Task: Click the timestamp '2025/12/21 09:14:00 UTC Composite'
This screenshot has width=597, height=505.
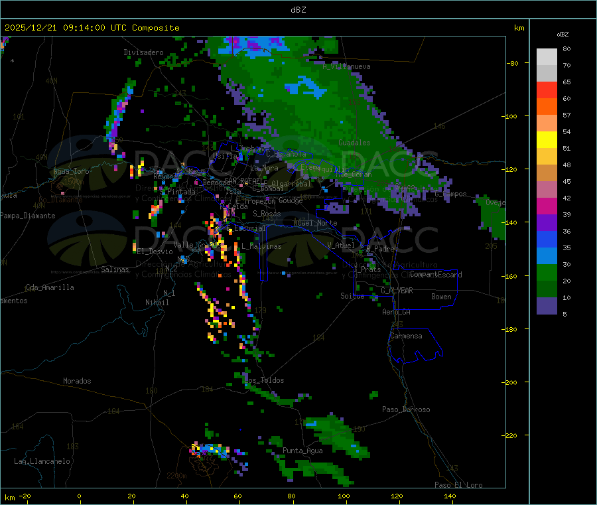Action: tap(92, 28)
